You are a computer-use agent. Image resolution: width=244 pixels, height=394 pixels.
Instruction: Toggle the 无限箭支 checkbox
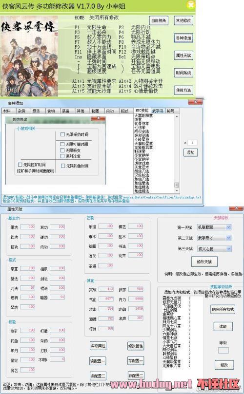[x=62, y=150]
